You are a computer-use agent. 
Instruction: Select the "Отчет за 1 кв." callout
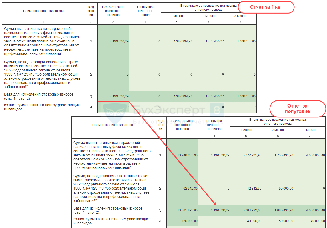266,7
